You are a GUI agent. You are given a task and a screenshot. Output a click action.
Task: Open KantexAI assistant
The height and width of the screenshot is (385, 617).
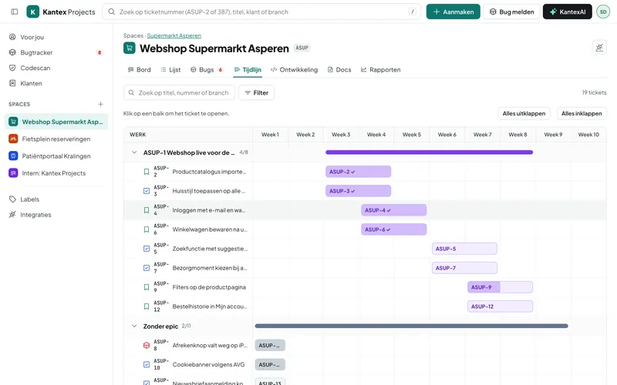(x=568, y=12)
